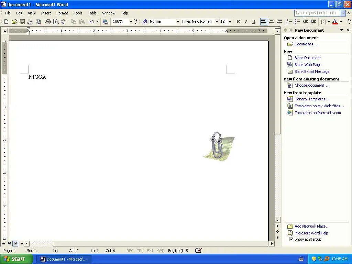Center-align the paragraph
The width and height of the screenshot is (352, 264).
pyautogui.click(x=272, y=22)
